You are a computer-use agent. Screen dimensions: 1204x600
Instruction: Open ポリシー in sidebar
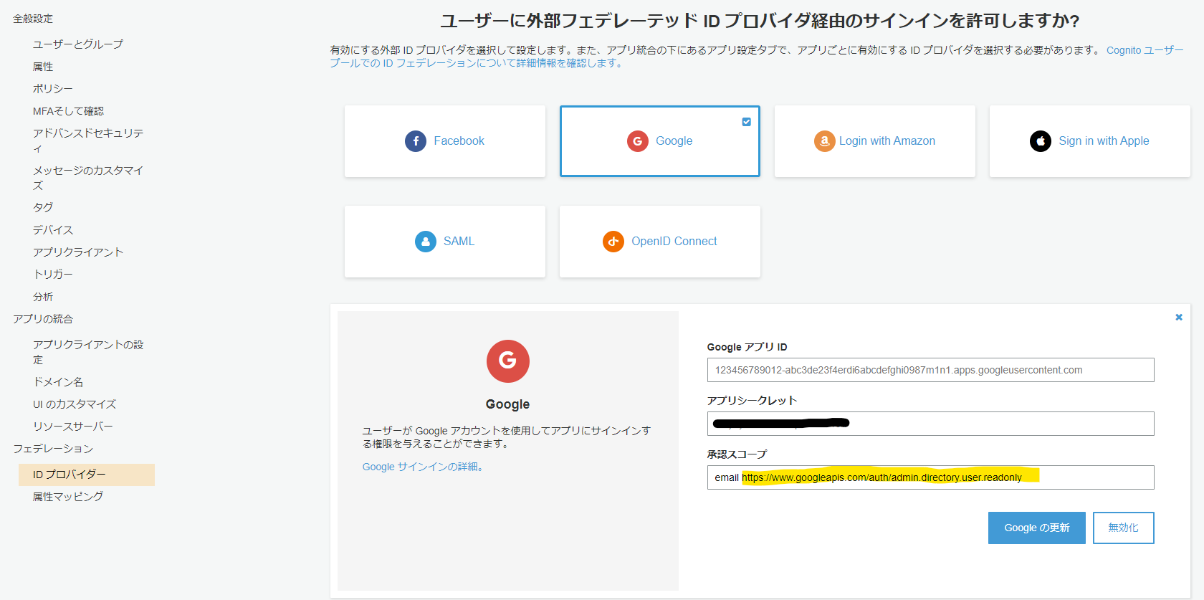(52, 89)
